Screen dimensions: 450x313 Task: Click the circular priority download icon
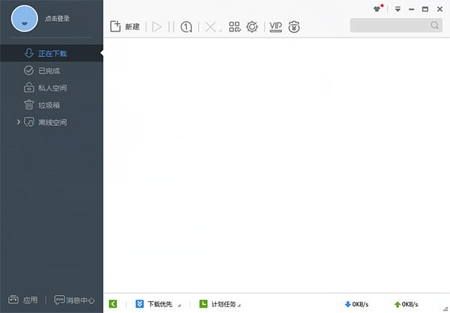point(186,27)
